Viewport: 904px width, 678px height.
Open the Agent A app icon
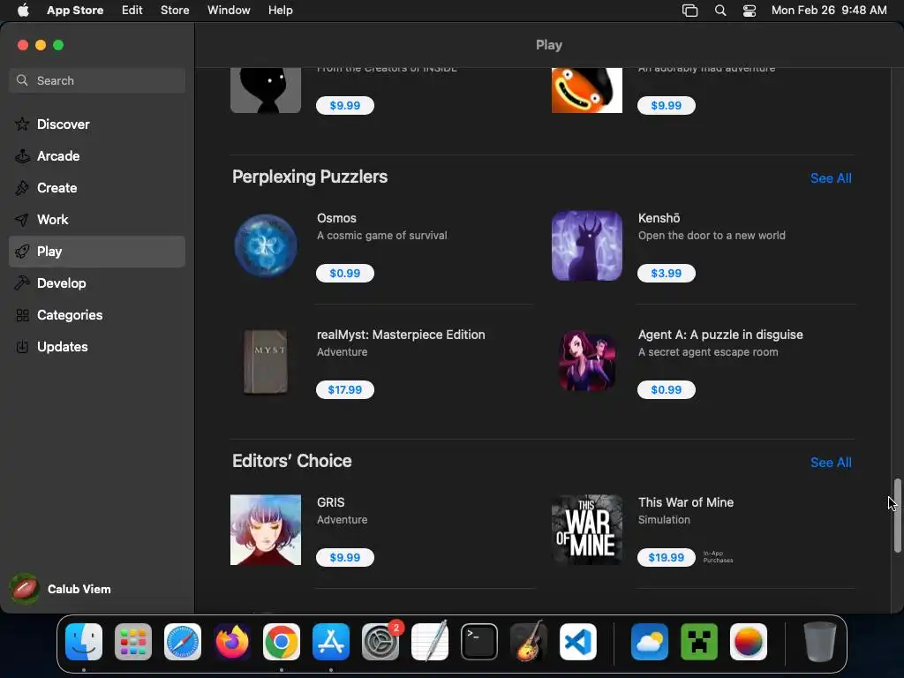pyautogui.click(x=587, y=362)
